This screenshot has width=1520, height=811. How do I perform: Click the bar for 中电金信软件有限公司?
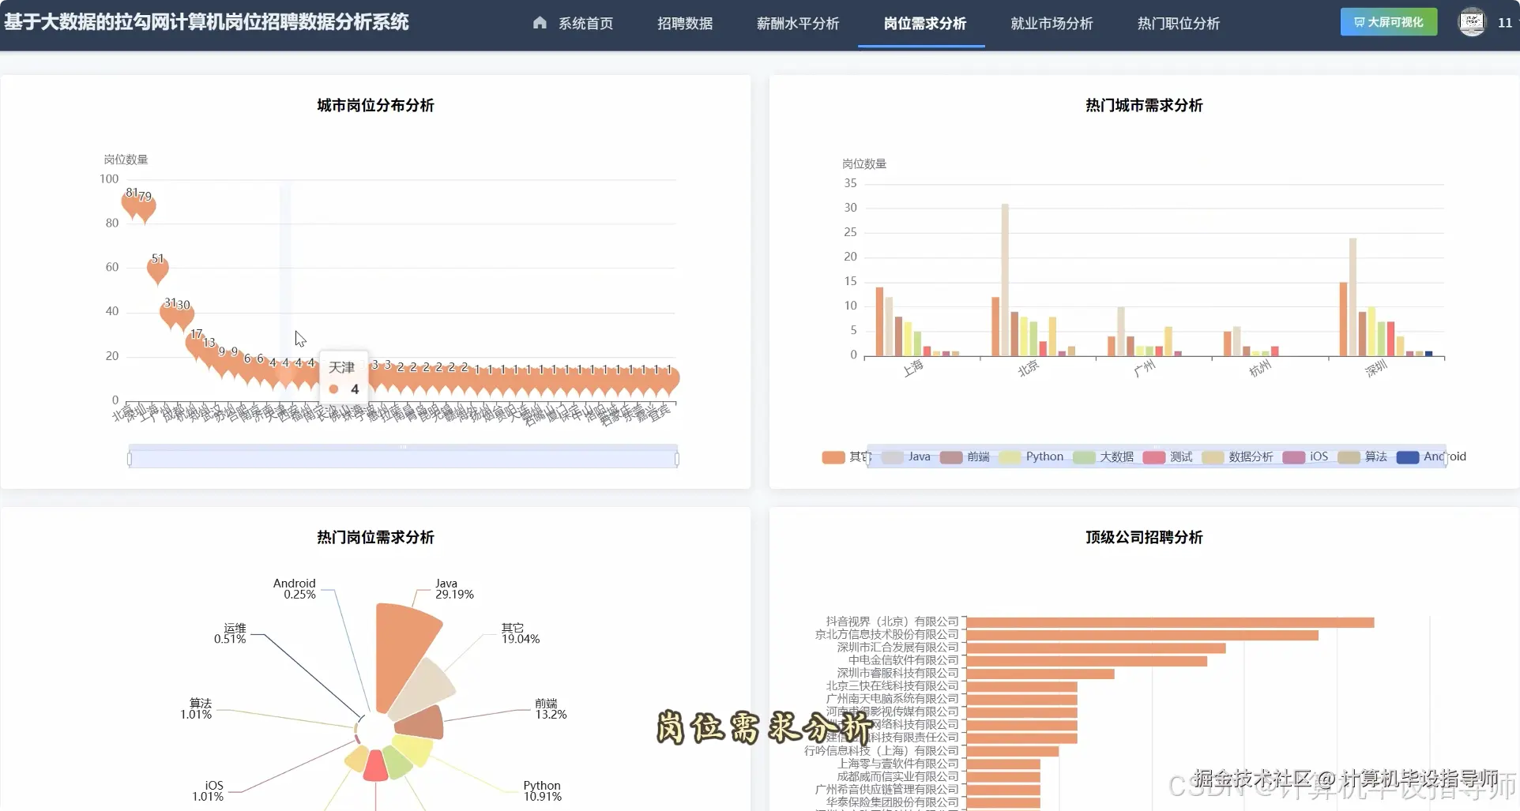(x=1087, y=661)
